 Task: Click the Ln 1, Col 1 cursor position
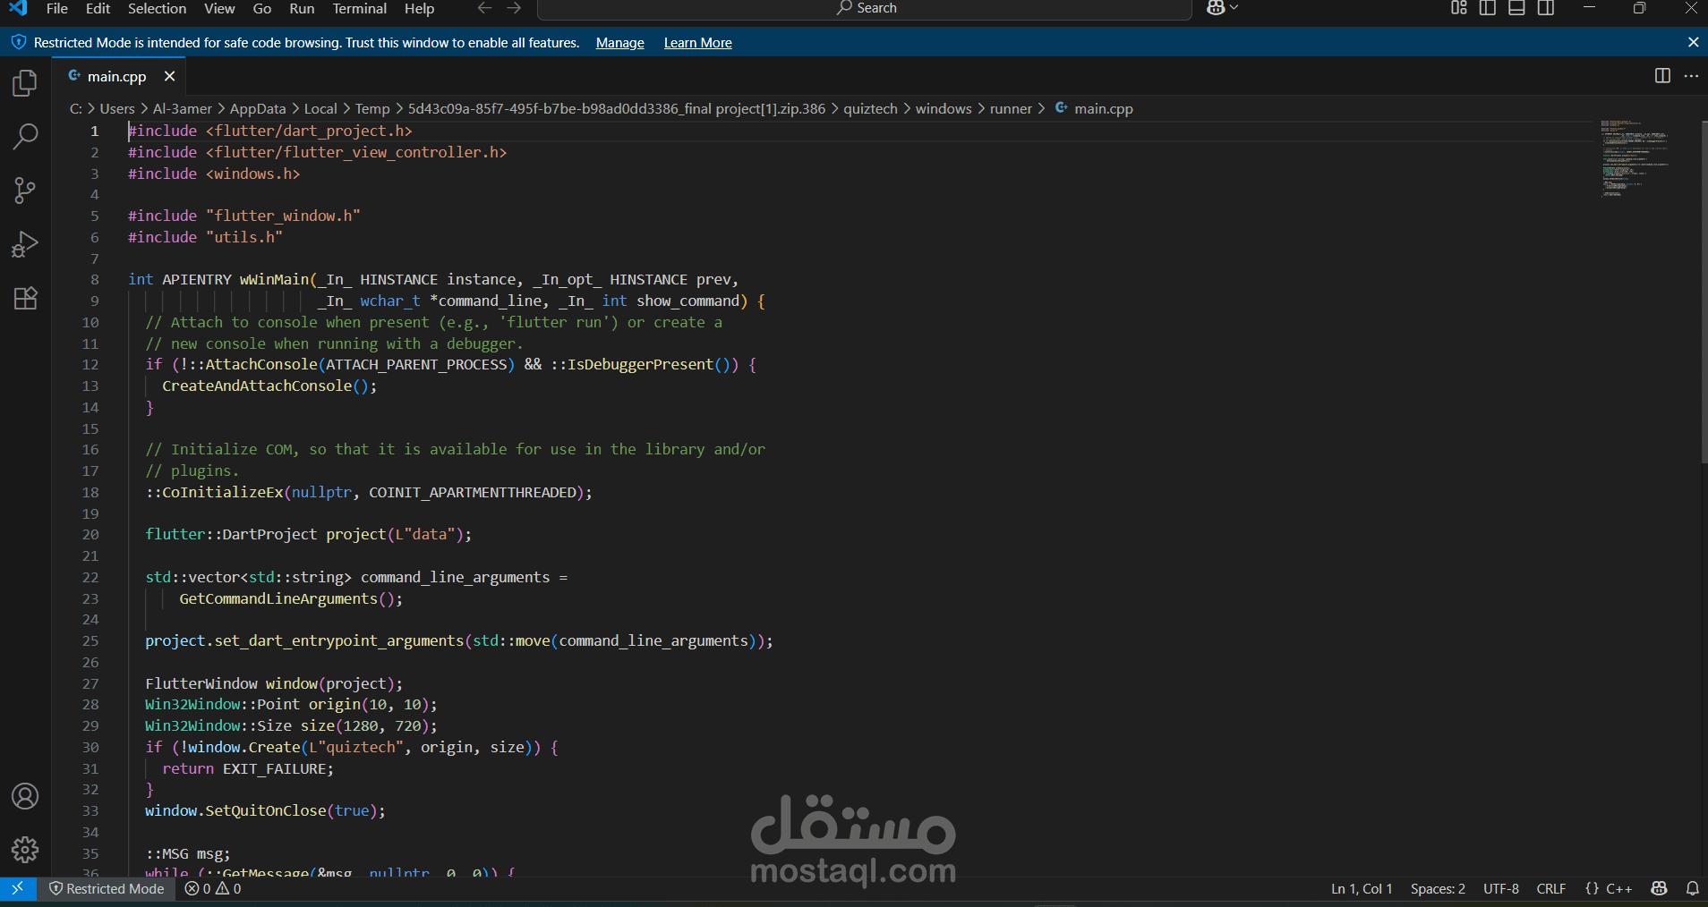pyautogui.click(x=1362, y=888)
